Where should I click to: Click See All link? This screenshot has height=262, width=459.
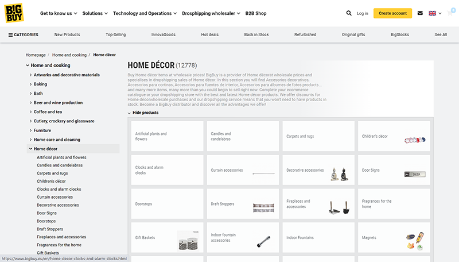coord(441,34)
